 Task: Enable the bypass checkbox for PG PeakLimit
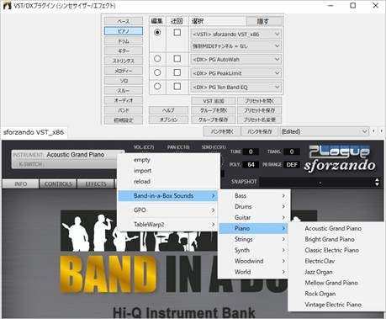pos(177,72)
